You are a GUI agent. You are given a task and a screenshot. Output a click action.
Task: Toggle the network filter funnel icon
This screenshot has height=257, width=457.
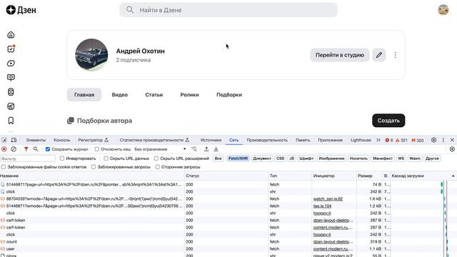click(x=26, y=149)
